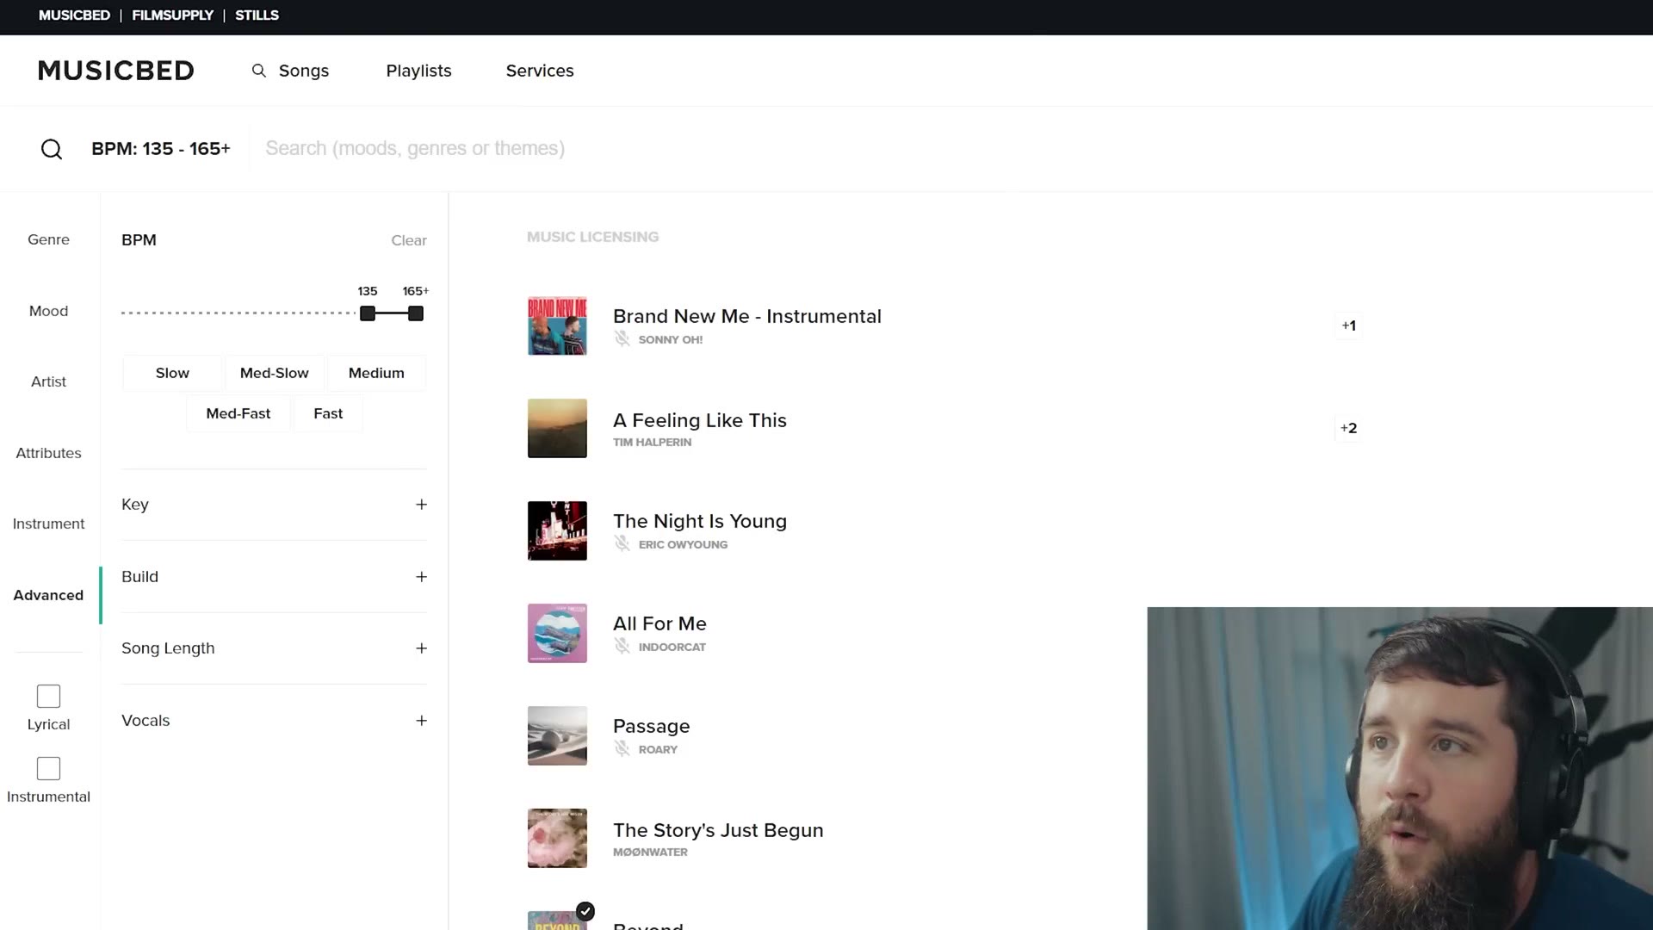This screenshot has height=930, width=1653.
Task: Click the STILLS link in the top bar
Action: click(257, 15)
